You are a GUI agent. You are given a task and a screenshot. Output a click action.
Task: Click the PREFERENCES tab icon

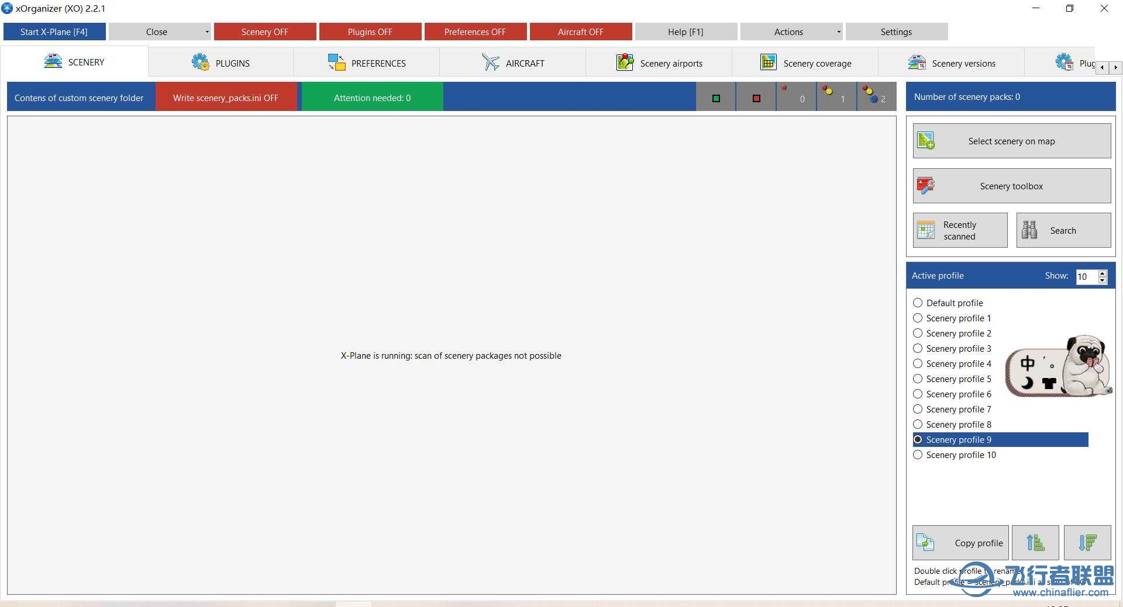(x=336, y=62)
